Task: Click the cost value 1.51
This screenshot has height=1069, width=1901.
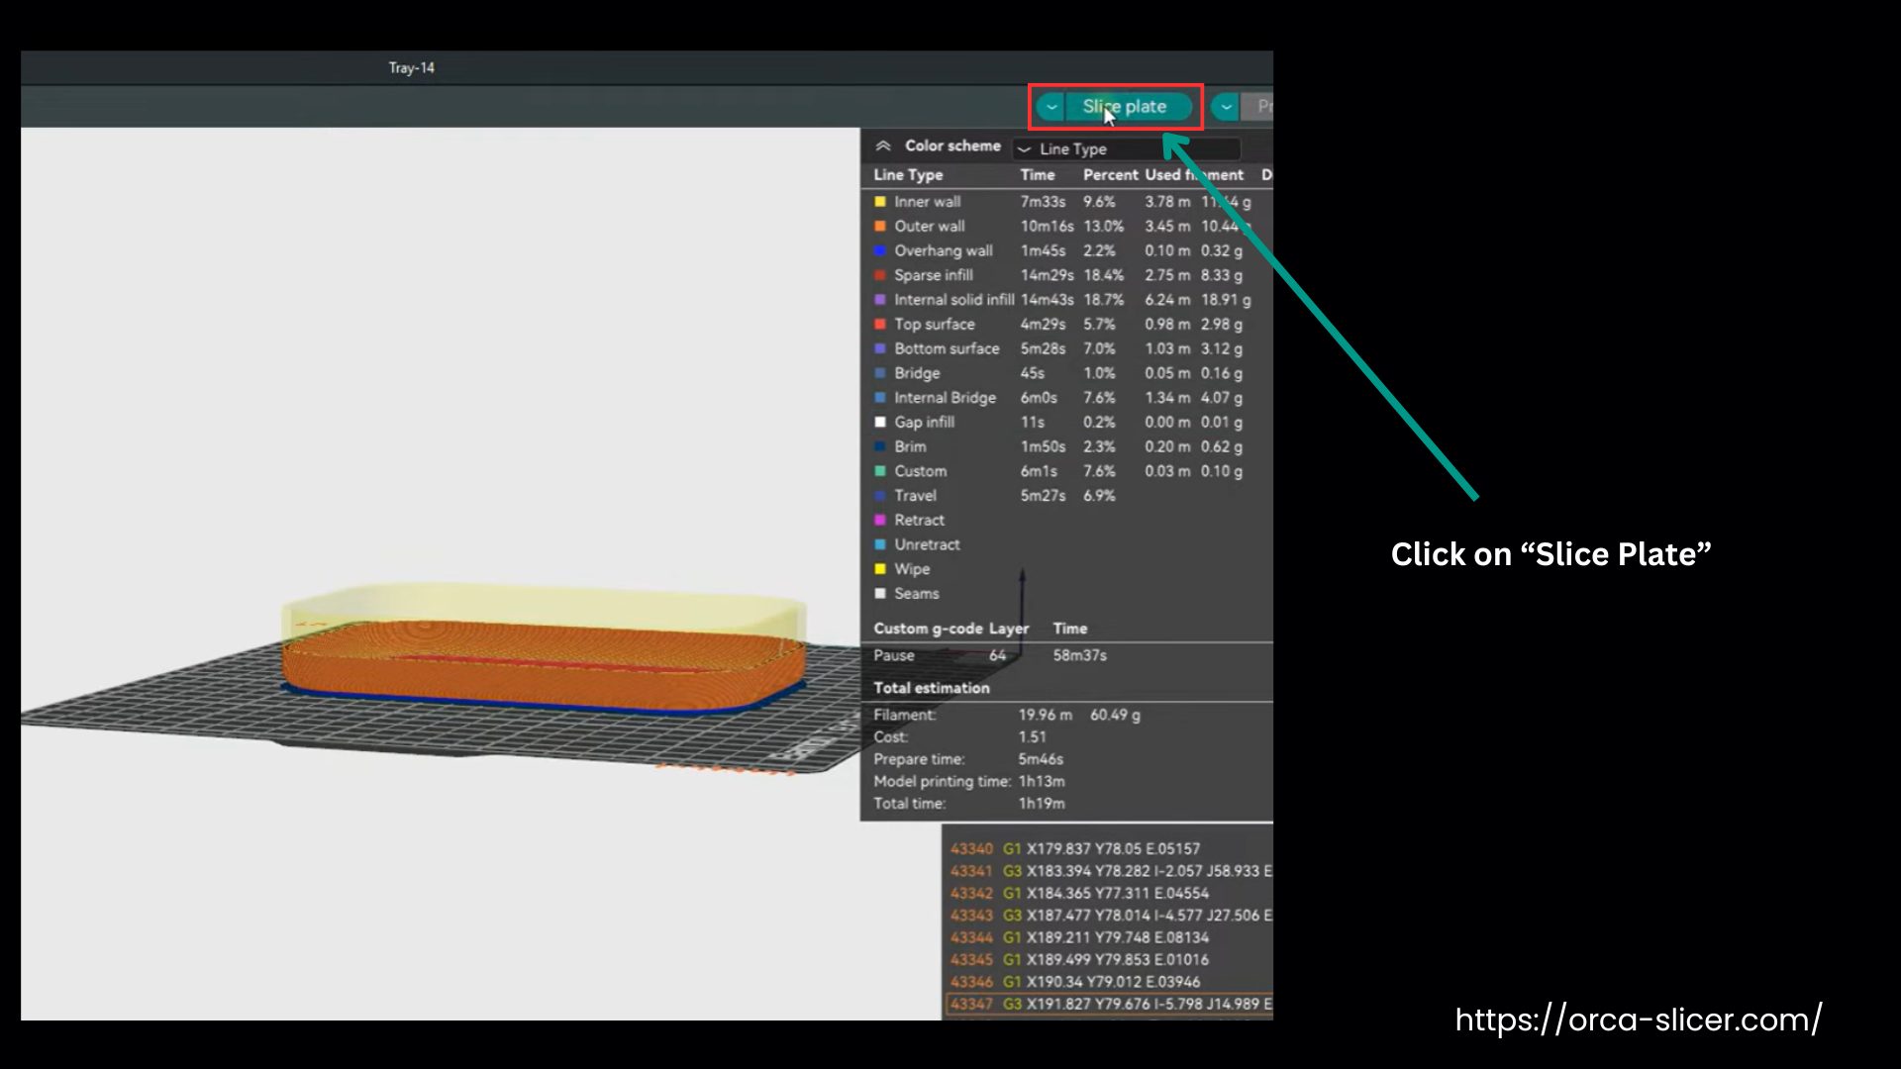Action: 1033,737
